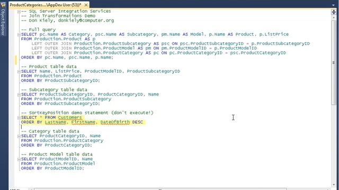Click the line 'ORDER BY pc.Name, psc.Name, p.Name;'
Viewport: 339px width, 190px height.
(x=67, y=58)
